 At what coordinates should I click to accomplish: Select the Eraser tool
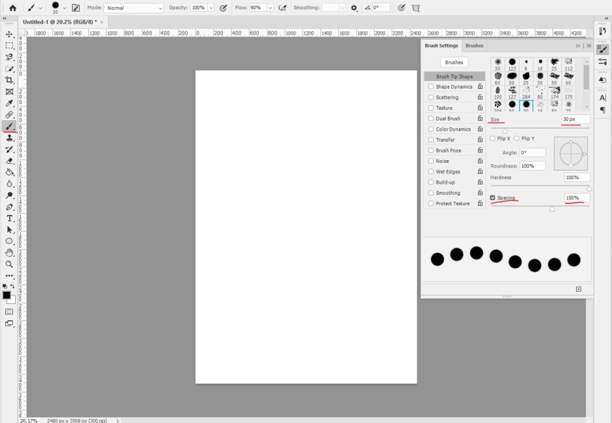[x=9, y=161]
